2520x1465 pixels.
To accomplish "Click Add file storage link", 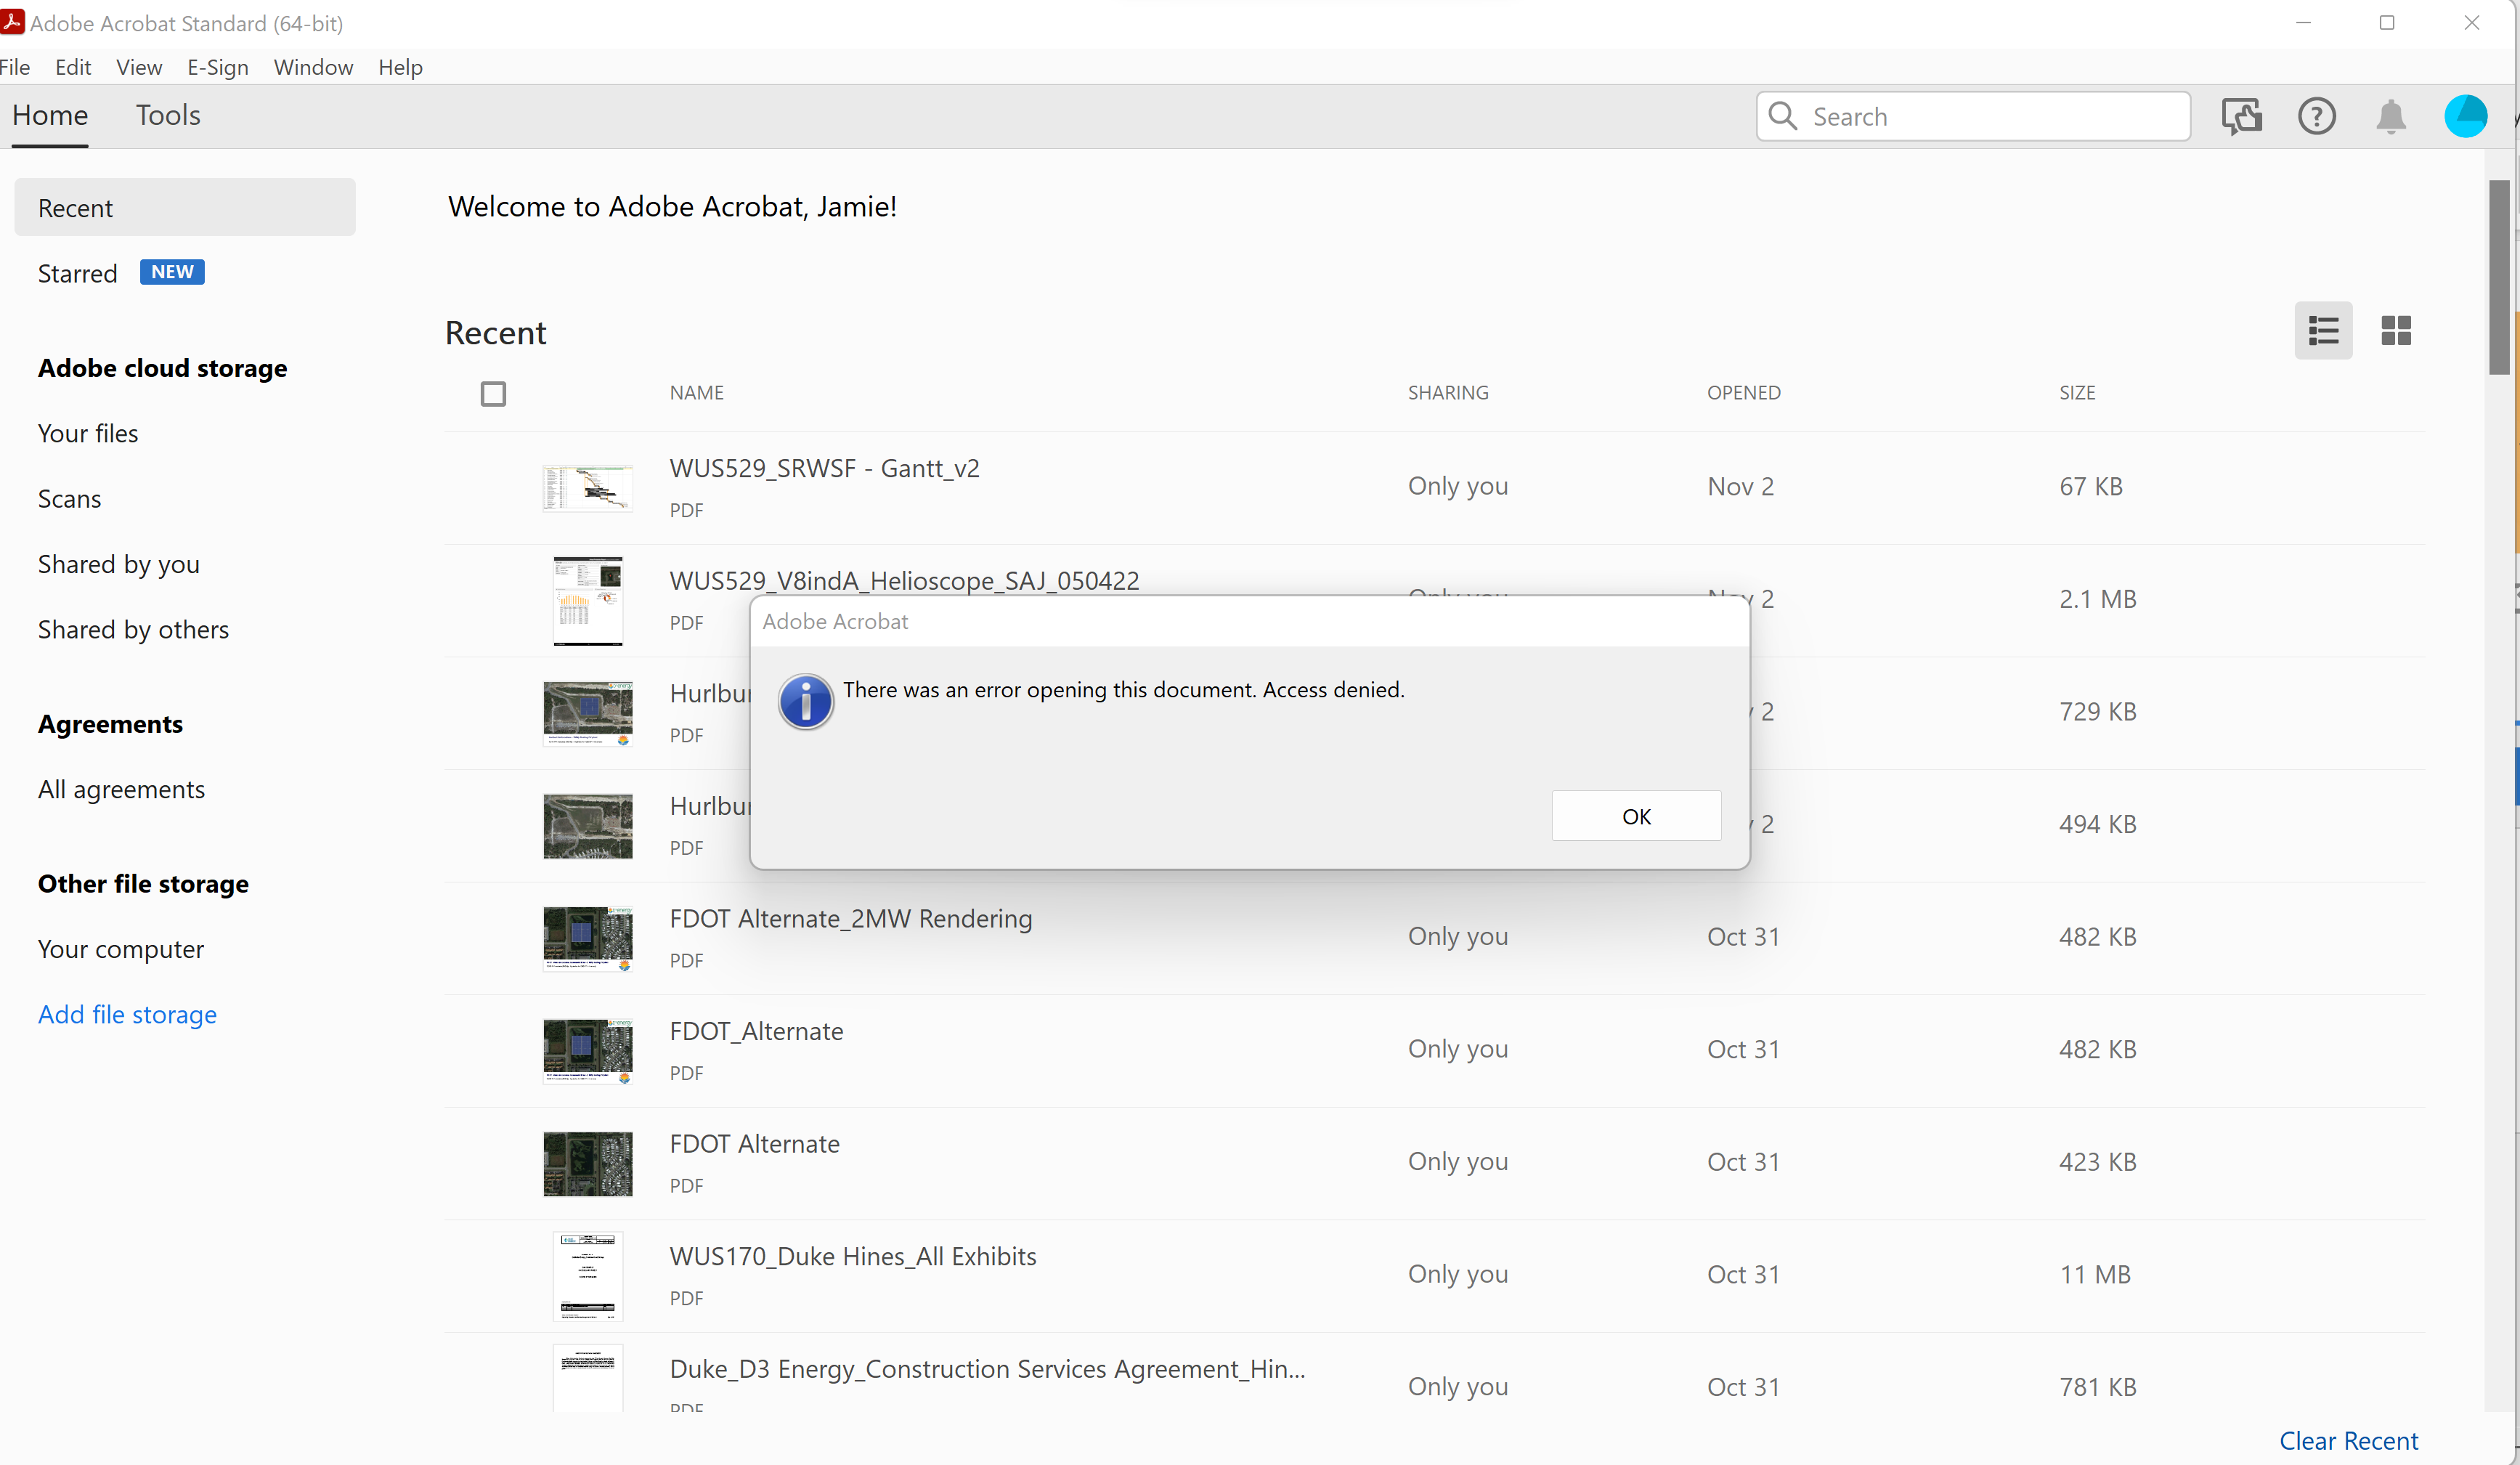I will [127, 1014].
